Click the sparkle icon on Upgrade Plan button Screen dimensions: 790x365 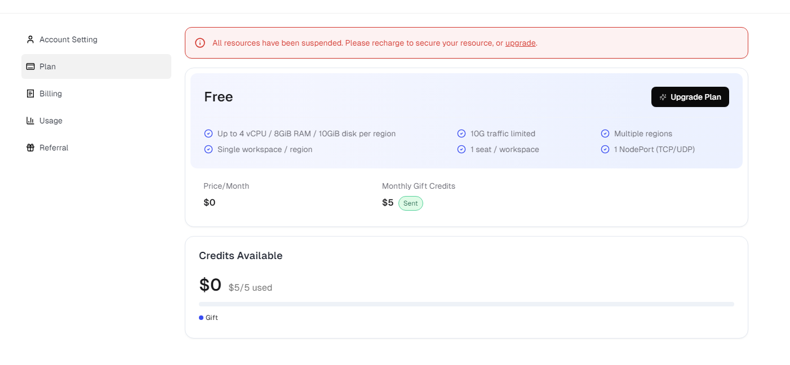pyautogui.click(x=663, y=97)
